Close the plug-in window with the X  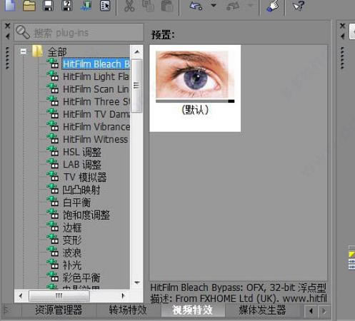pos(8,26)
